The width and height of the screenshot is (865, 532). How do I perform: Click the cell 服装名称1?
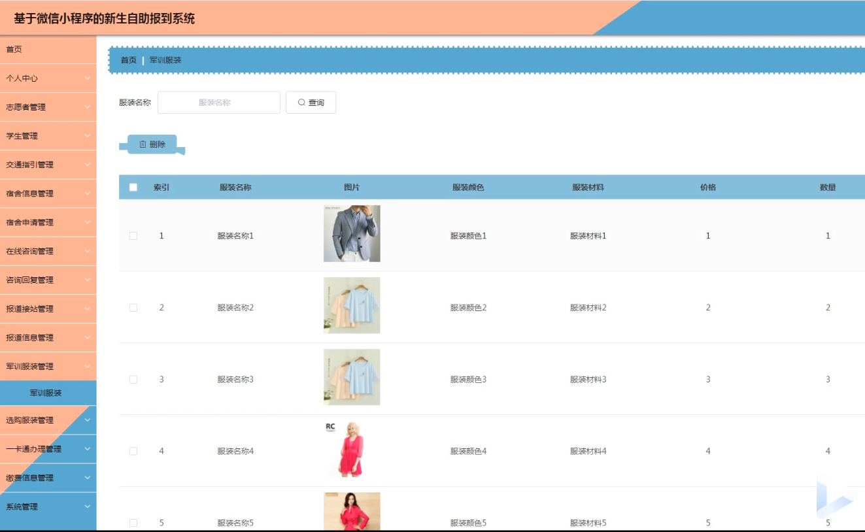[x=235, y=236]
